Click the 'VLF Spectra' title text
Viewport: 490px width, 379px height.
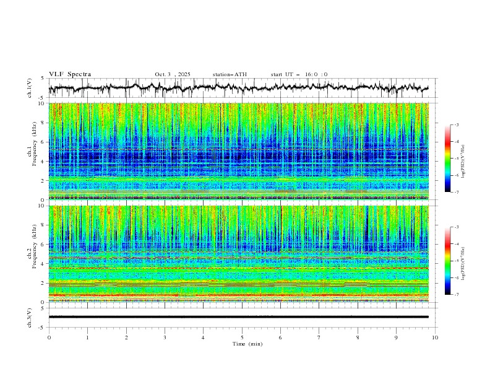point(70,74)
